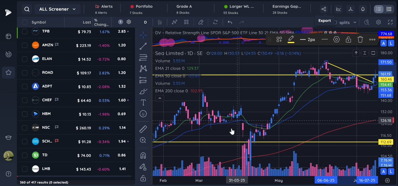Open the forecasting position tool
Screen dimensions: 398x186
click(143, 80)
